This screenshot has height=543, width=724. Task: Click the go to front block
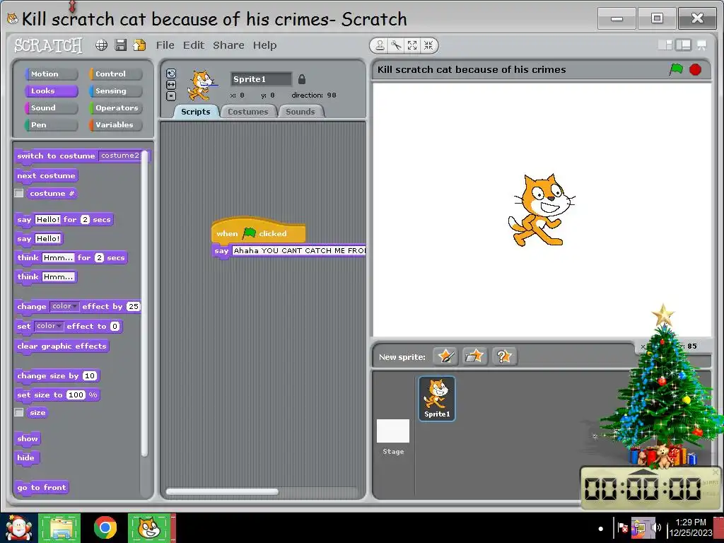(x=42, y=488)
